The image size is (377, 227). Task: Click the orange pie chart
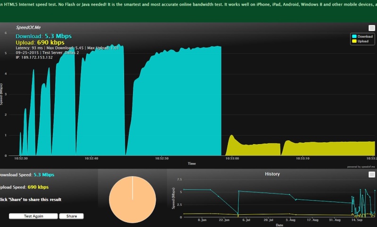pyautogui.click(x=133, y=200)
